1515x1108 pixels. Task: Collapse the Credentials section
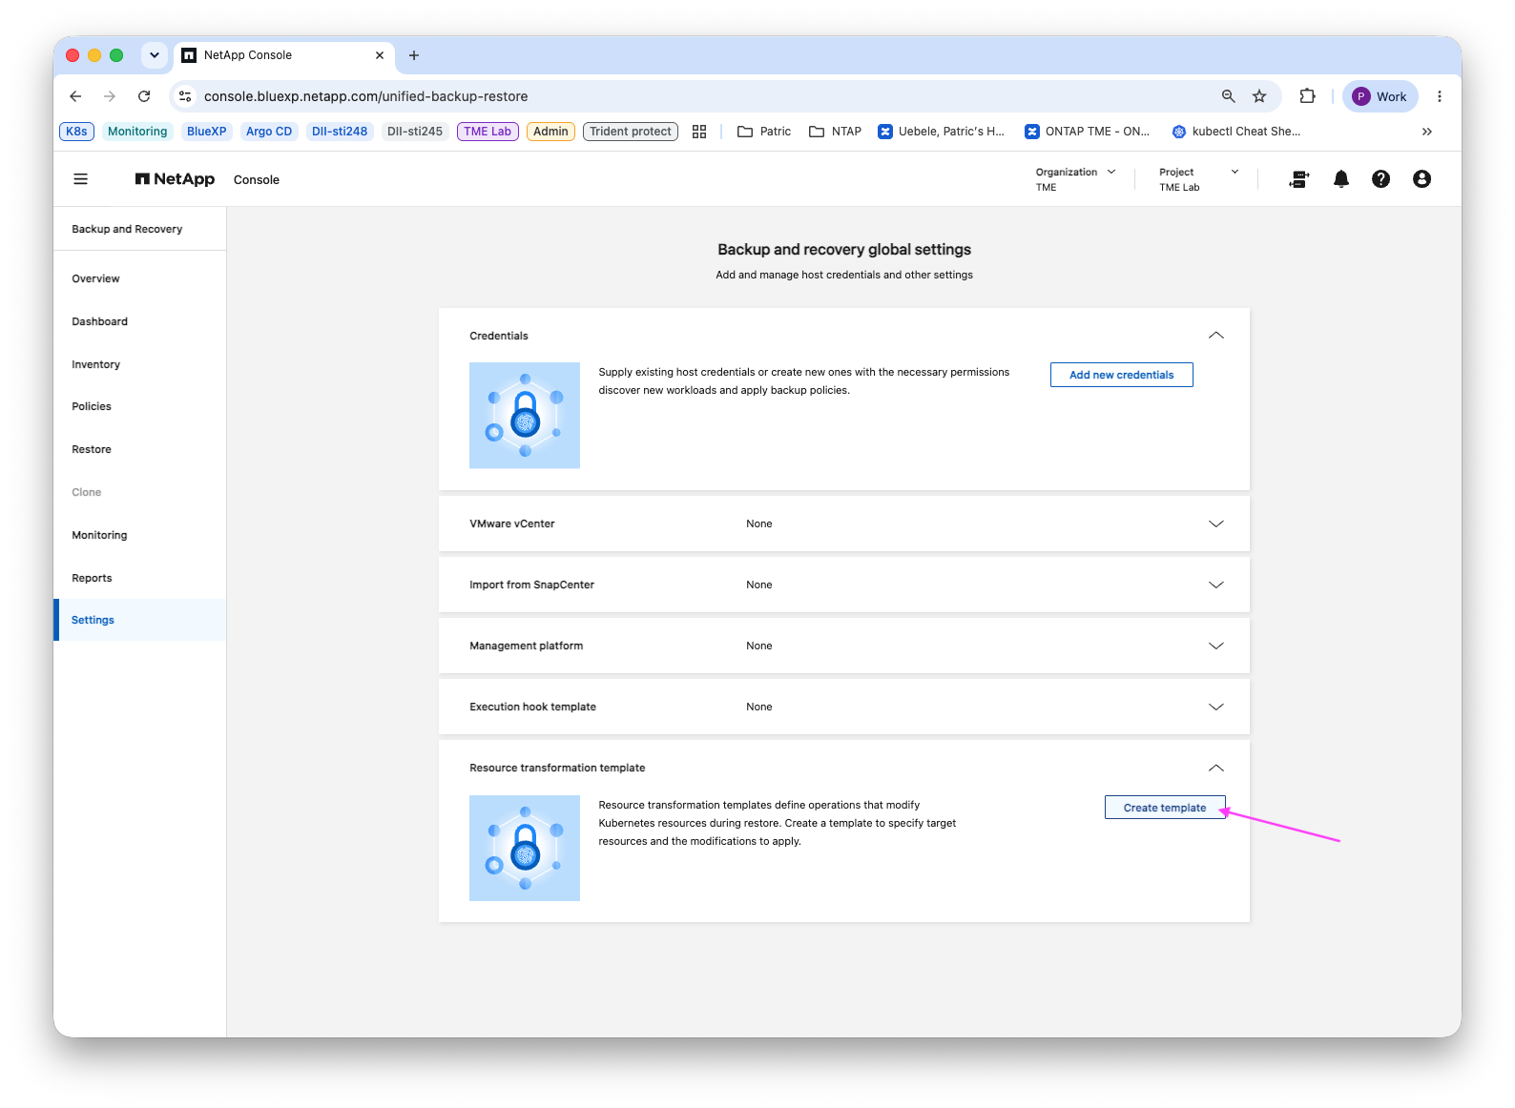[1216, 336]
